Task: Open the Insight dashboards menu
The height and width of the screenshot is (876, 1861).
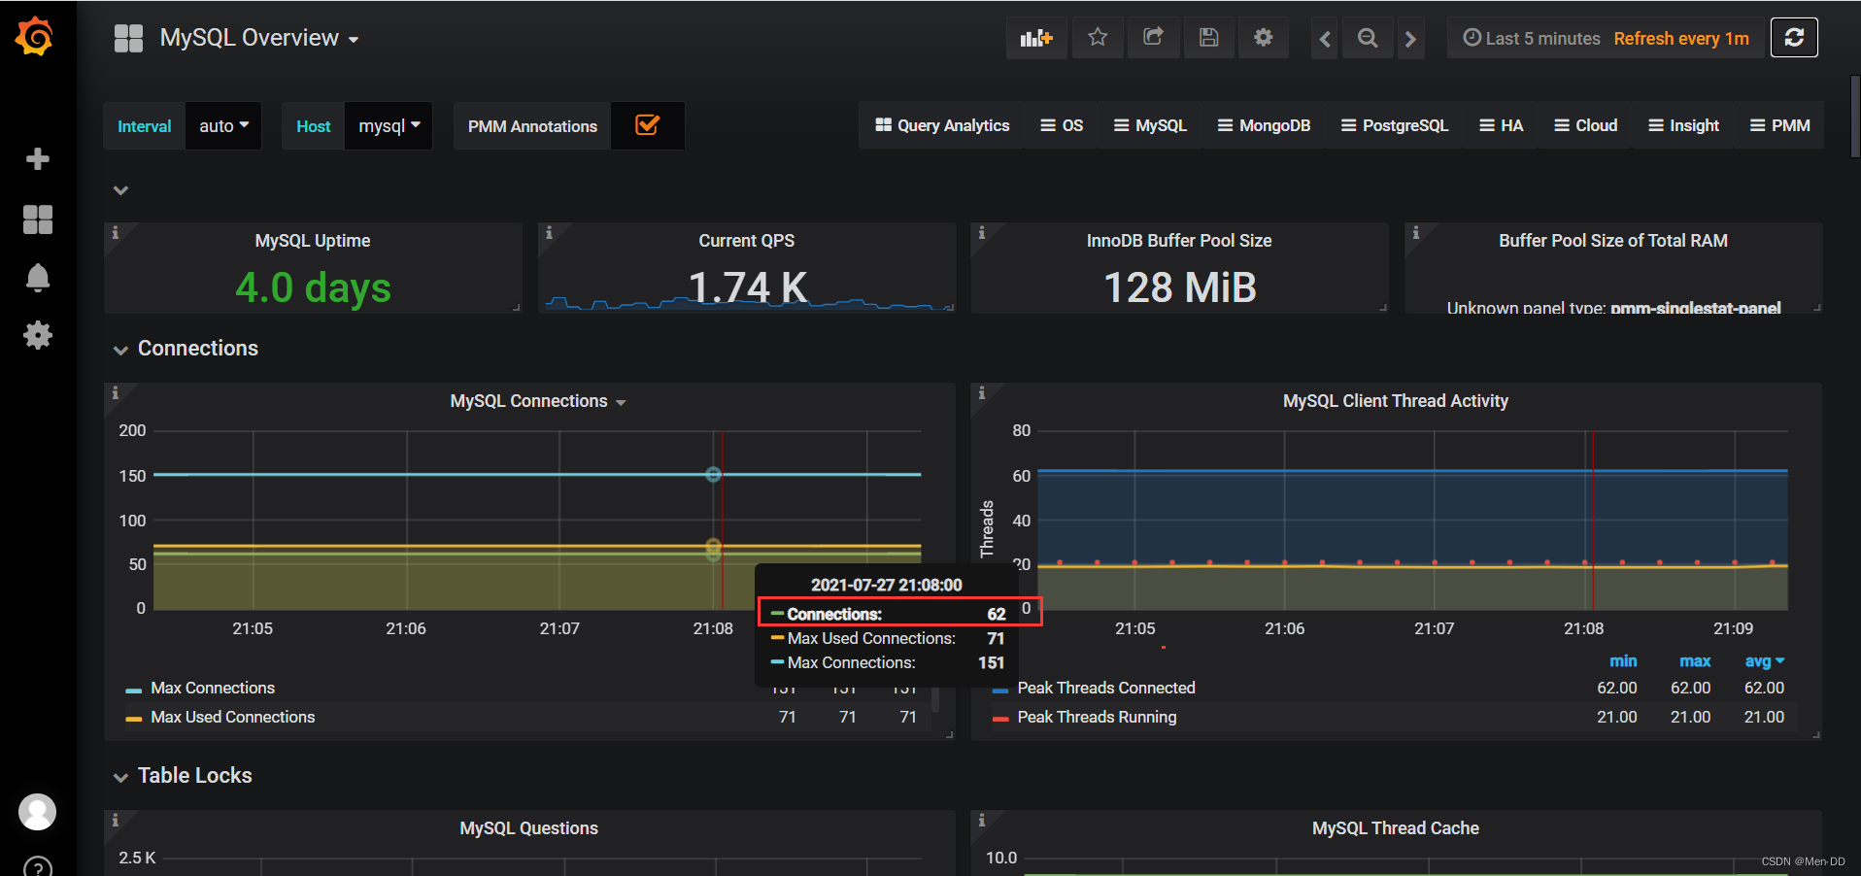Action: (x=1683, y=125)
